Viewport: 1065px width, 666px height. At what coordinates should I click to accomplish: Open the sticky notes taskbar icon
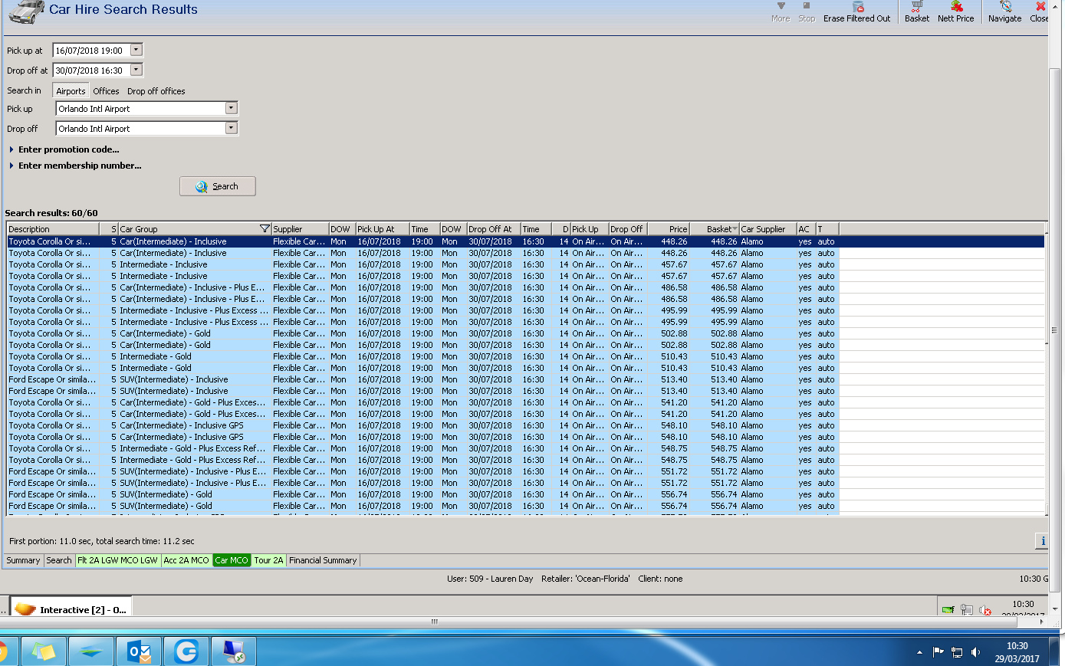44,651
